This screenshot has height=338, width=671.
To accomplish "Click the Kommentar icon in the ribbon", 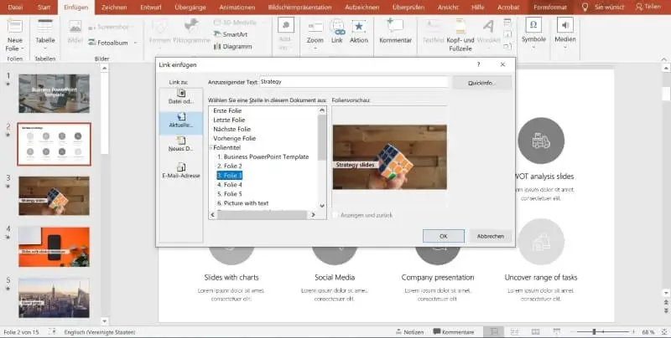I will coord(396,30).
